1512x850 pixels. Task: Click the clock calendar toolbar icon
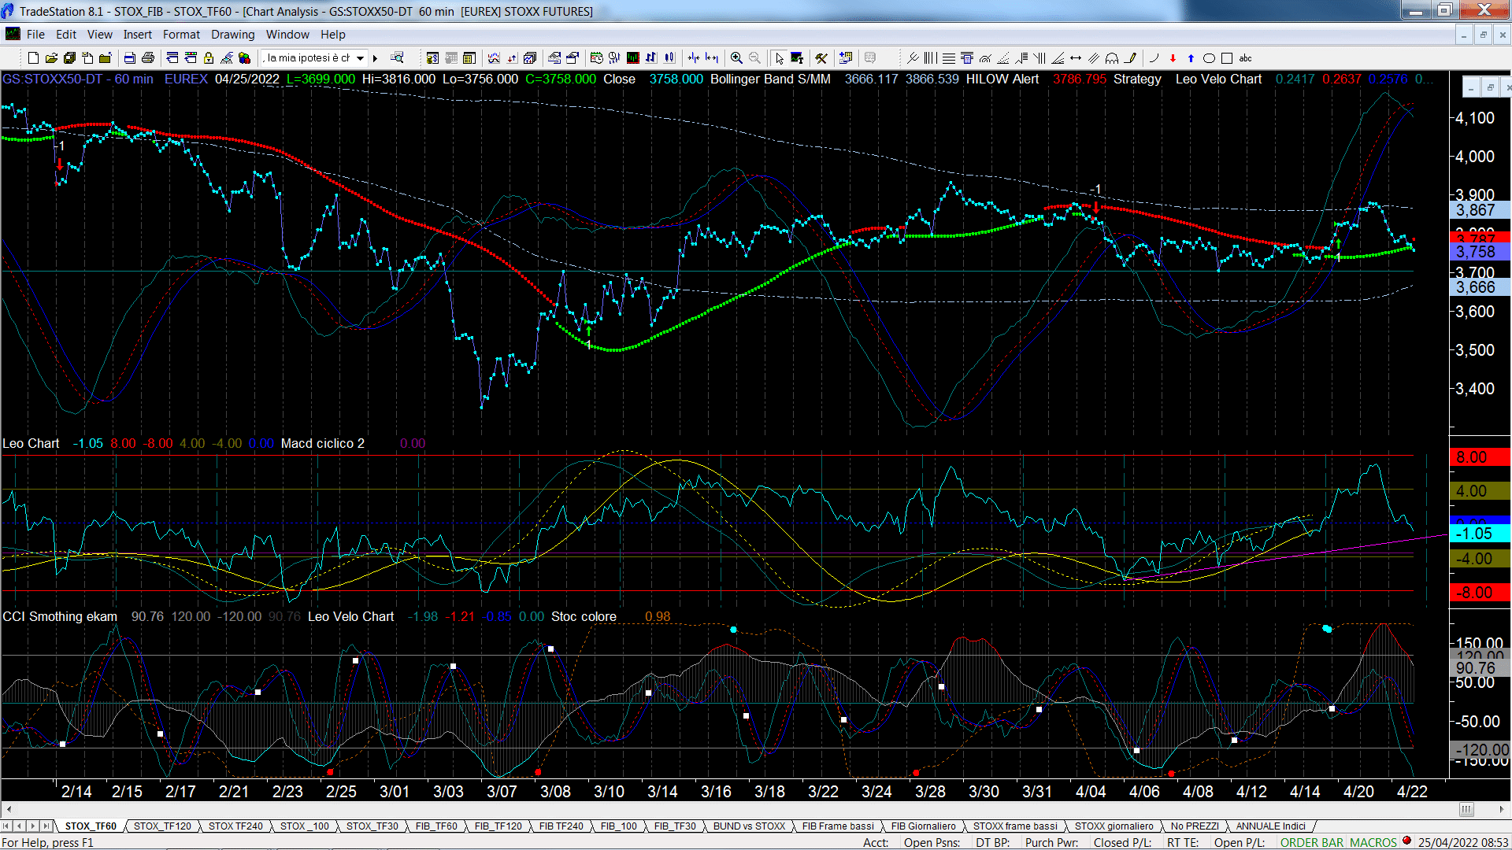click(596, 57)
